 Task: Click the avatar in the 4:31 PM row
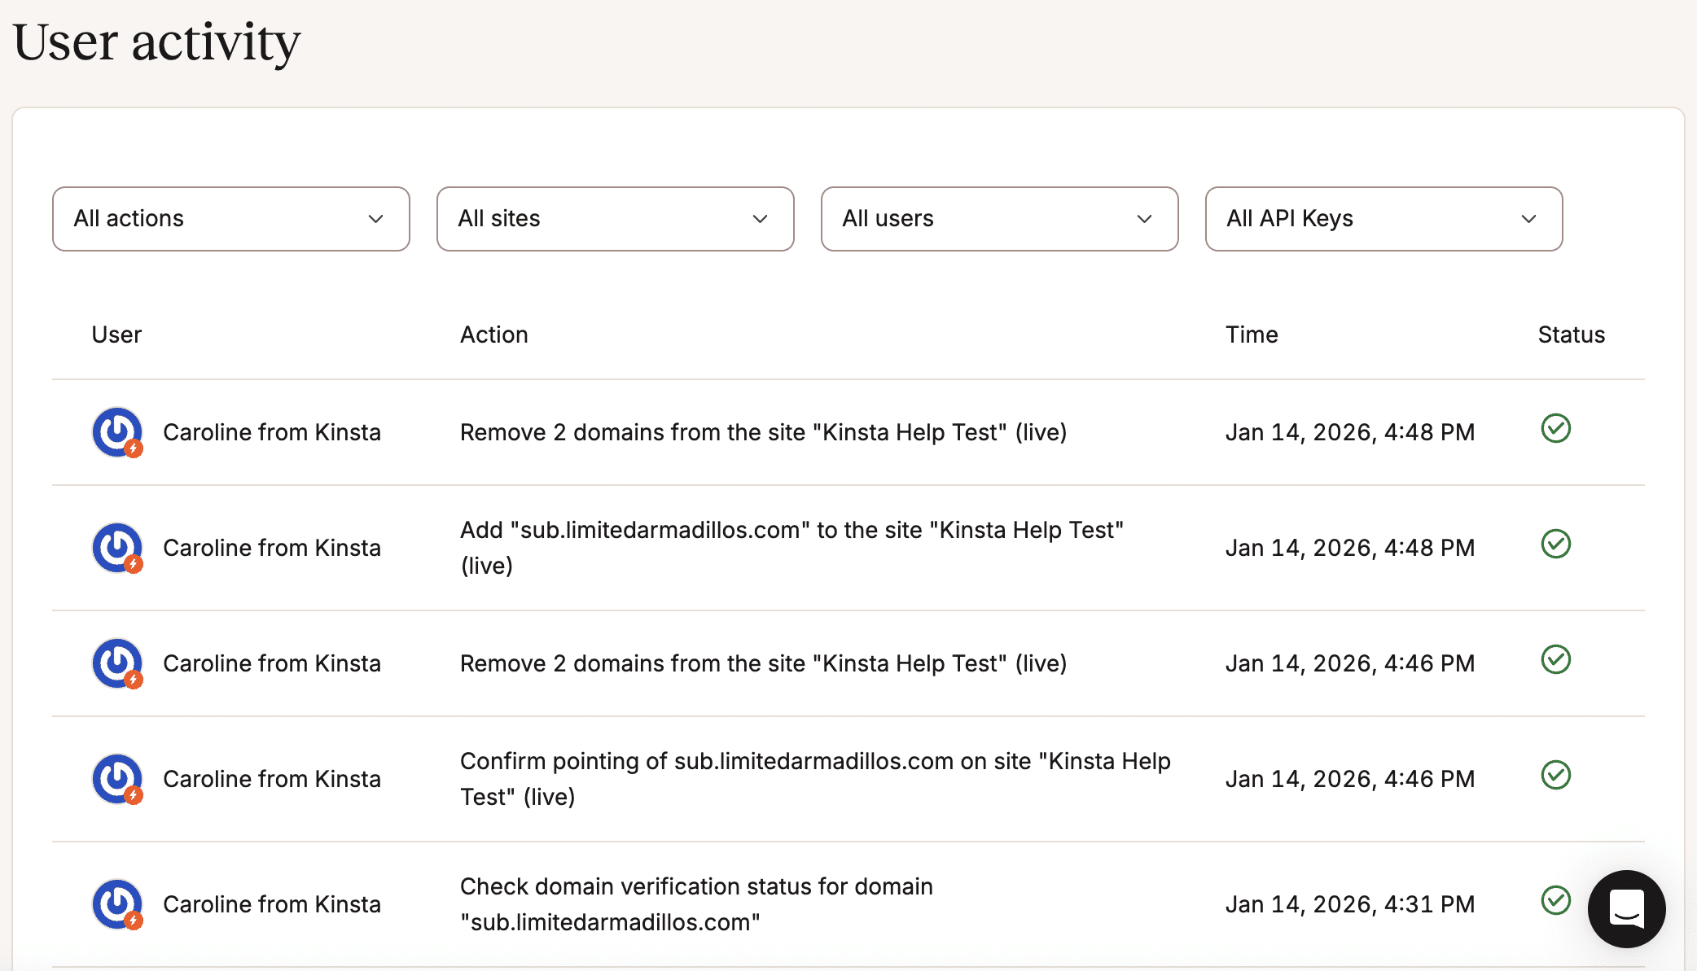[117, 904]
